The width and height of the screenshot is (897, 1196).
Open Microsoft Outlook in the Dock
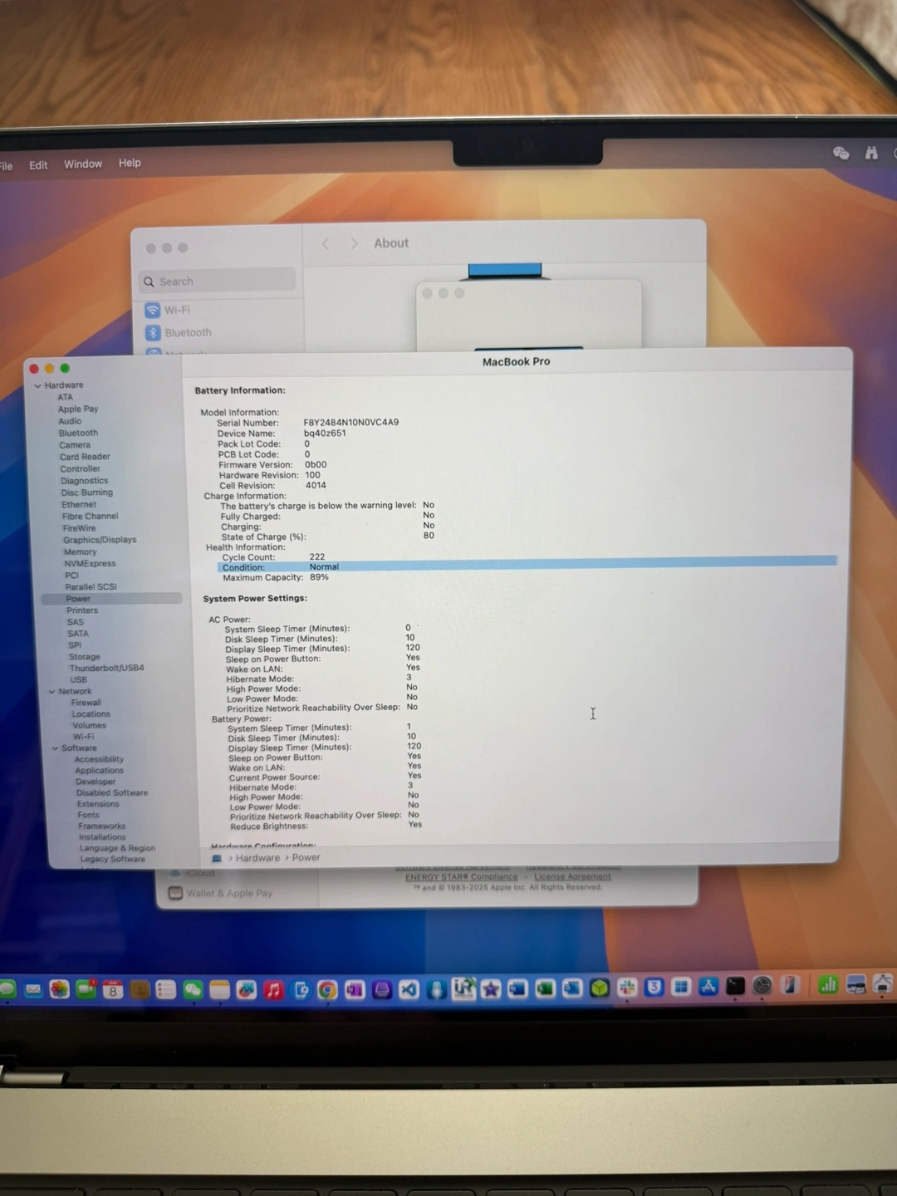point(572,988)
